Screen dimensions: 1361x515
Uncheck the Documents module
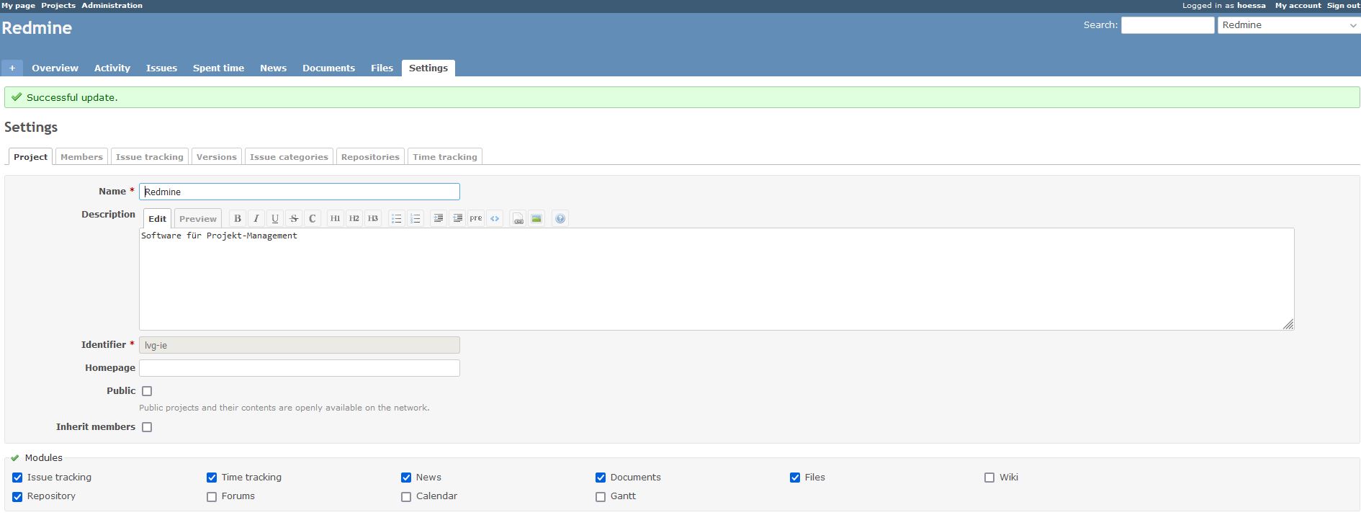click(601, 478)
